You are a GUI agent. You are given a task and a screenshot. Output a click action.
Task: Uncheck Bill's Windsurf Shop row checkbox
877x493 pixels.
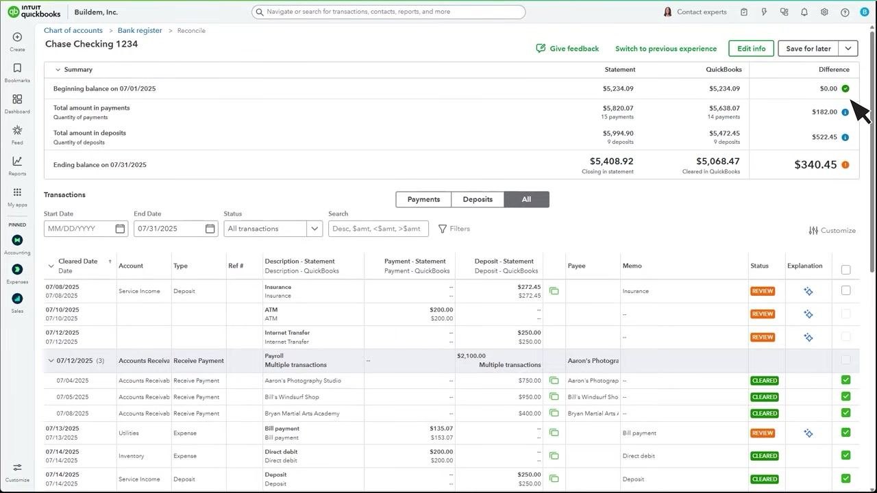point(845,396)
